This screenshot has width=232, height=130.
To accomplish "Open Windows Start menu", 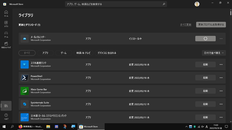I will click(x=4, y=127).
